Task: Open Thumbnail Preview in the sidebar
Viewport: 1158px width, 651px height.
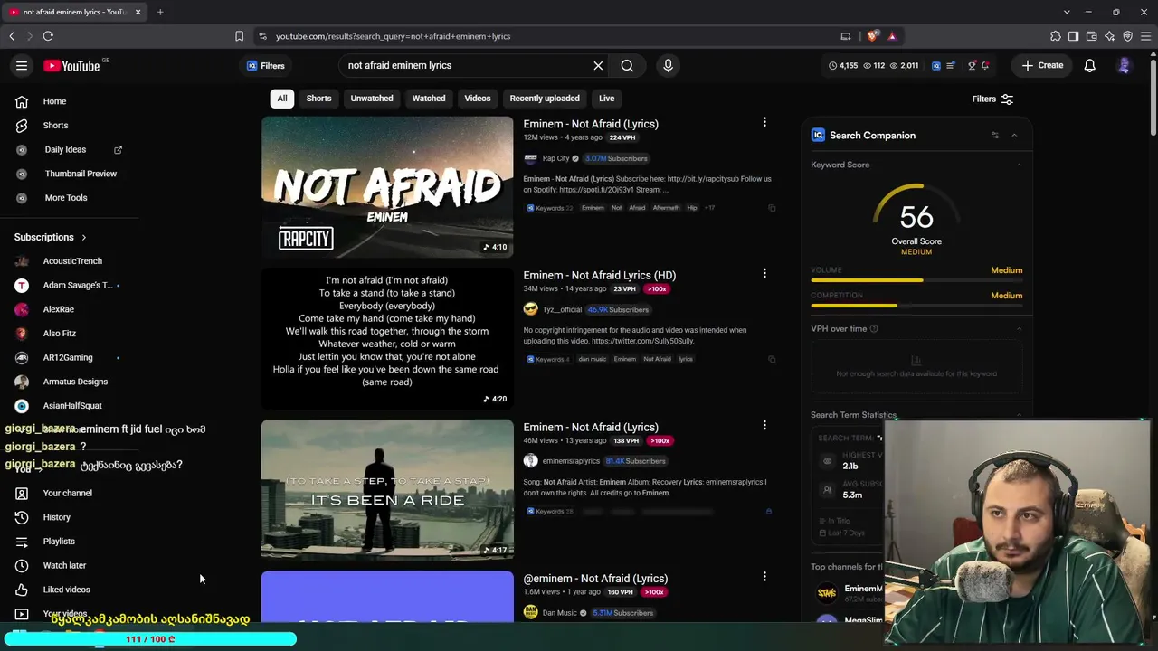Action: (x=81, y=174)
